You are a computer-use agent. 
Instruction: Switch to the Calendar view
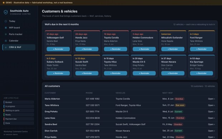[19, 41]
